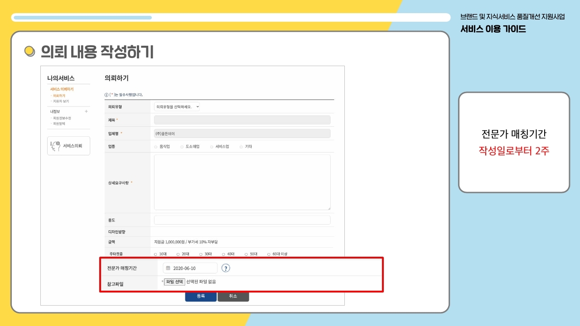Click the 나의서비스 sidebar heading
This screenshot has width=580, height=326.
tap(61, 78)
